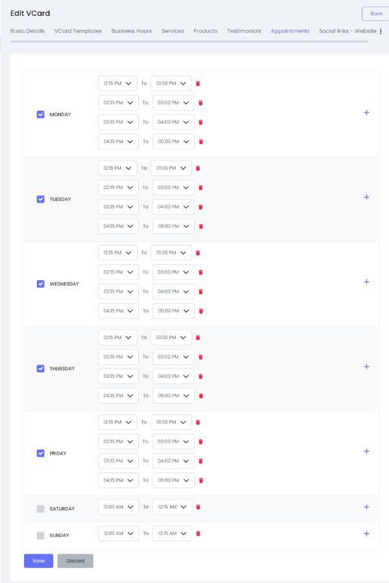Open the Testimonials tab
This screenshot has height=583, width=389.
(x=243, y=31)
